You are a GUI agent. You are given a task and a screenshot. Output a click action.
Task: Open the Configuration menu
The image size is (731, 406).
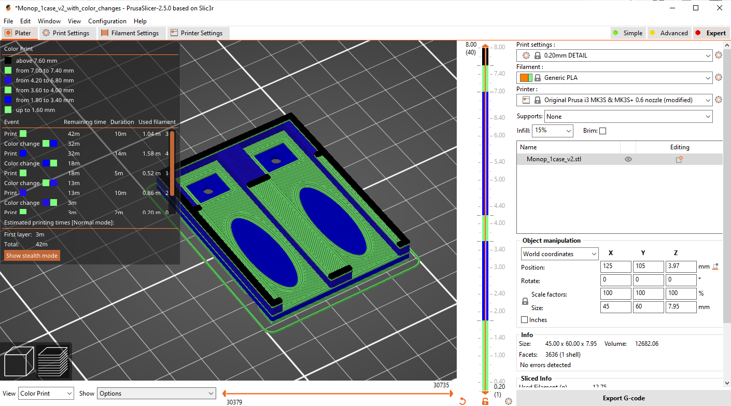pyautogui.click(x=107, y=21)
